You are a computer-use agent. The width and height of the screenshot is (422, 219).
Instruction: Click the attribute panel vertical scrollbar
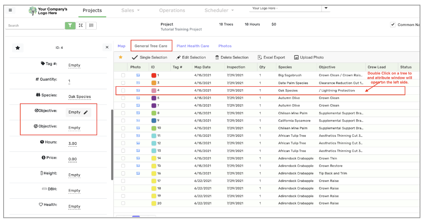coord(112,145)
